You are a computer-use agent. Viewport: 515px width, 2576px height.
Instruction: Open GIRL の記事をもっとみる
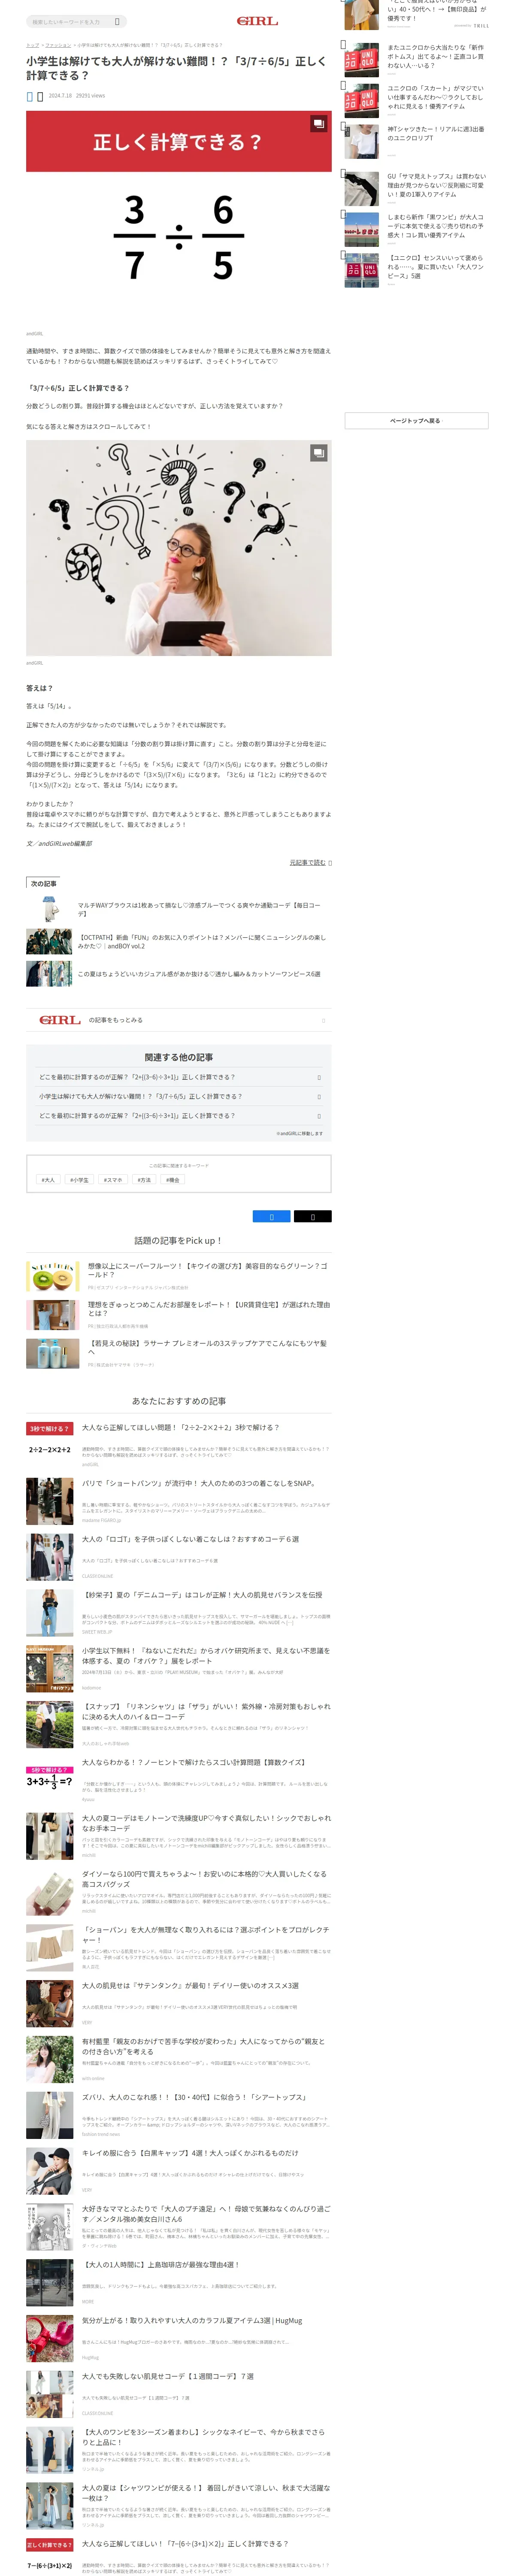pos(178,1020)
